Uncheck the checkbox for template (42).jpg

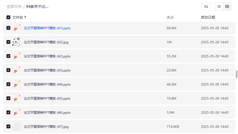tap(8, 42)
